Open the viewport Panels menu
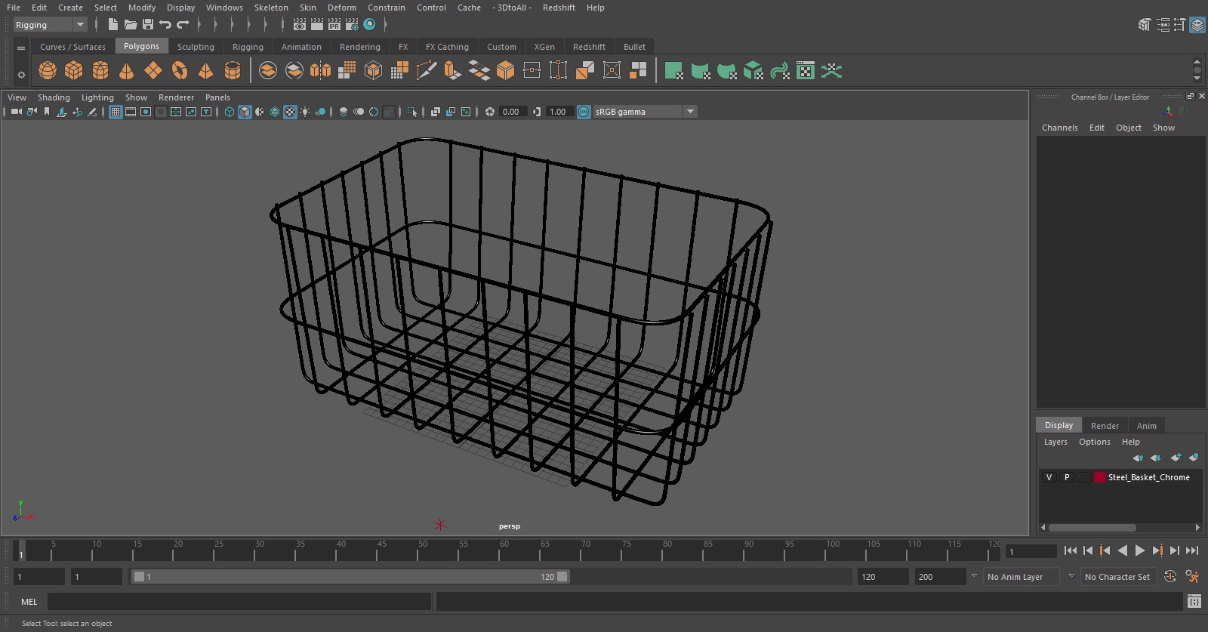This screenshot has height=632, width=1208. [x=217, y=97]
